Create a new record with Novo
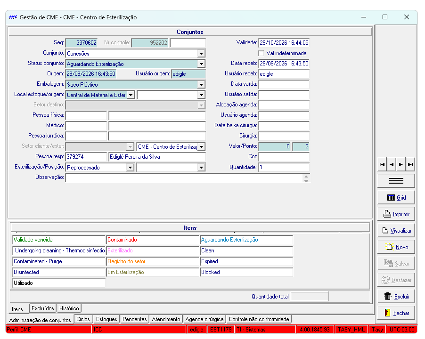Screen dimensions: 425x339 [396, 247]
